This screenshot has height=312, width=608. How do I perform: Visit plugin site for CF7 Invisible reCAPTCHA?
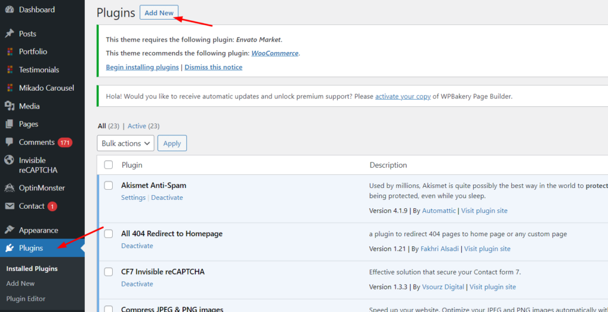[x=493, y=287]
